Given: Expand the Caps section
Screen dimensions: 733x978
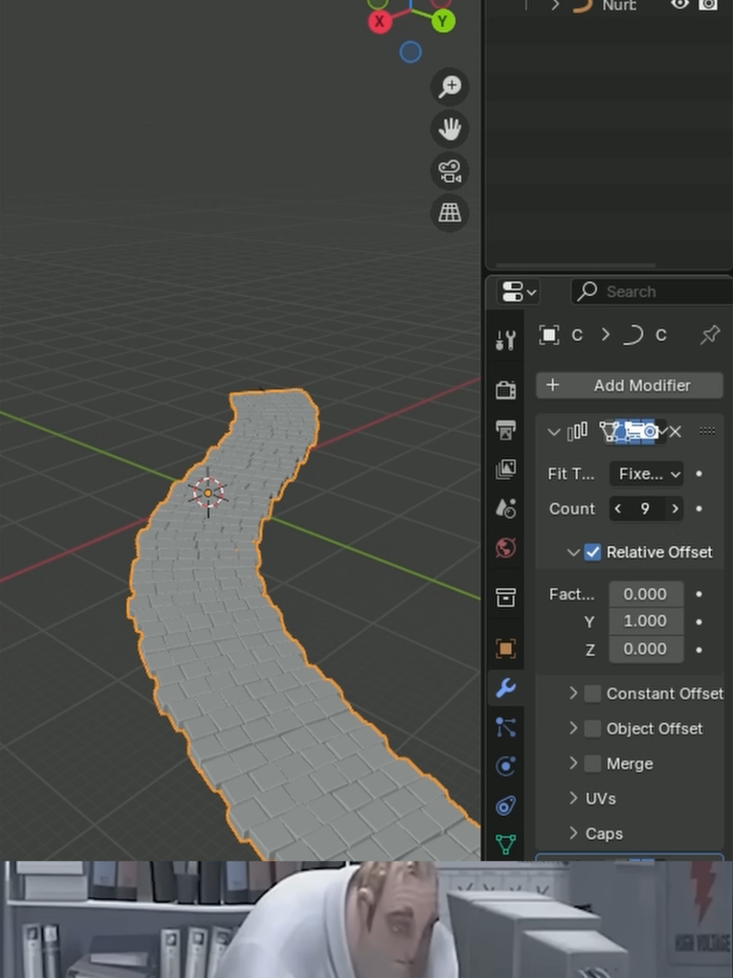Looking at the screenshot, I should 573,833.
